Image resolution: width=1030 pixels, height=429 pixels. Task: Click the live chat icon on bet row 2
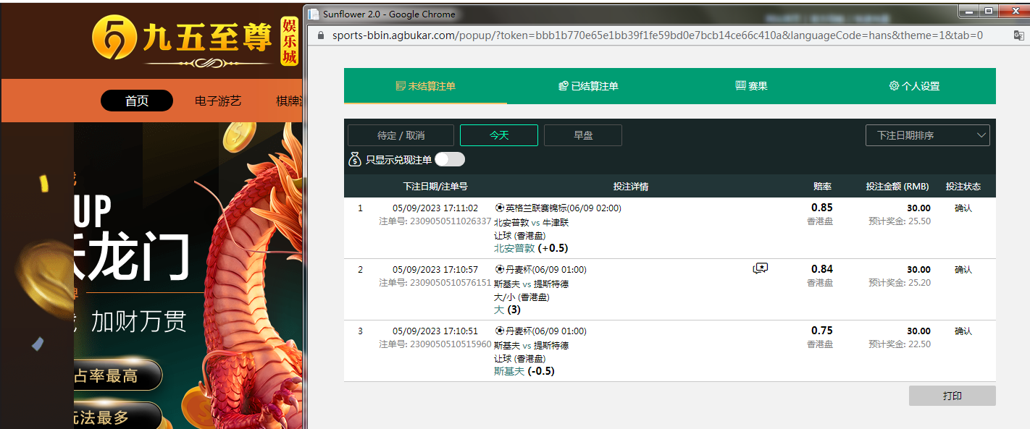(x=760, y=268)
